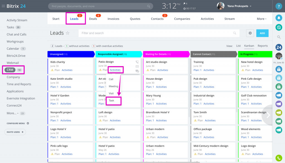Image resolution: width=285 pixels, height=163 pixels.
Task: Click the blue megaphone icon in right panel
Action: click(279, 95)
